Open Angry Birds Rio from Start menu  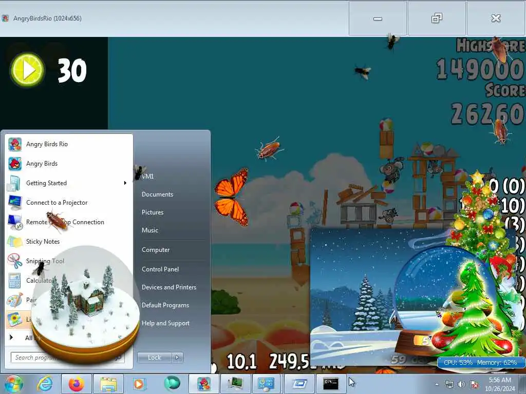click(x=69, y=144)
